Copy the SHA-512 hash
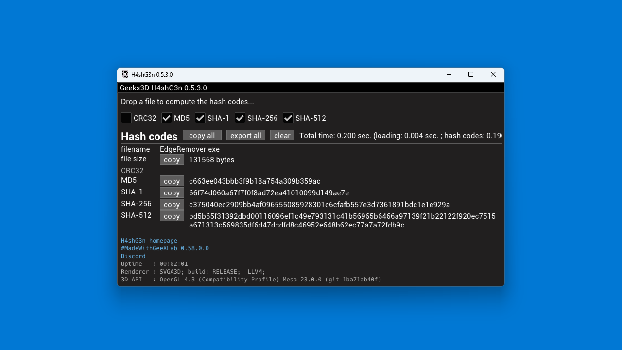The image size is (622, 350). 172,216
